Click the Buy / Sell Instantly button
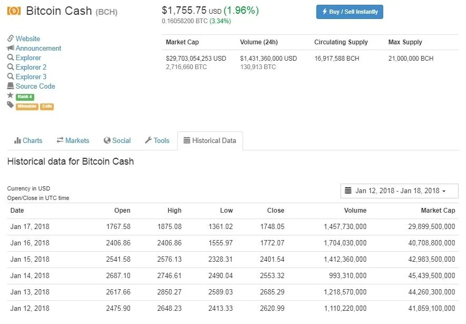 pos(349,12)
